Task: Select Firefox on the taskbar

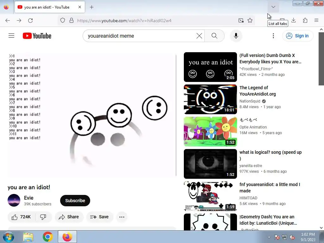Action: pos(67,237)
